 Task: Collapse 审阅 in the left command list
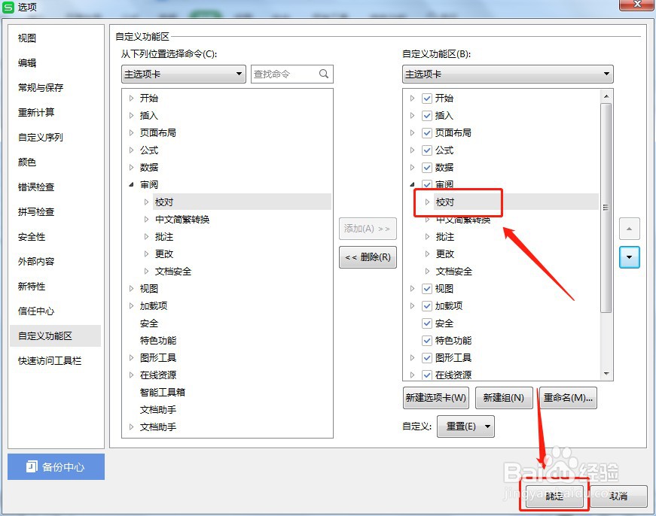[131, 185]
